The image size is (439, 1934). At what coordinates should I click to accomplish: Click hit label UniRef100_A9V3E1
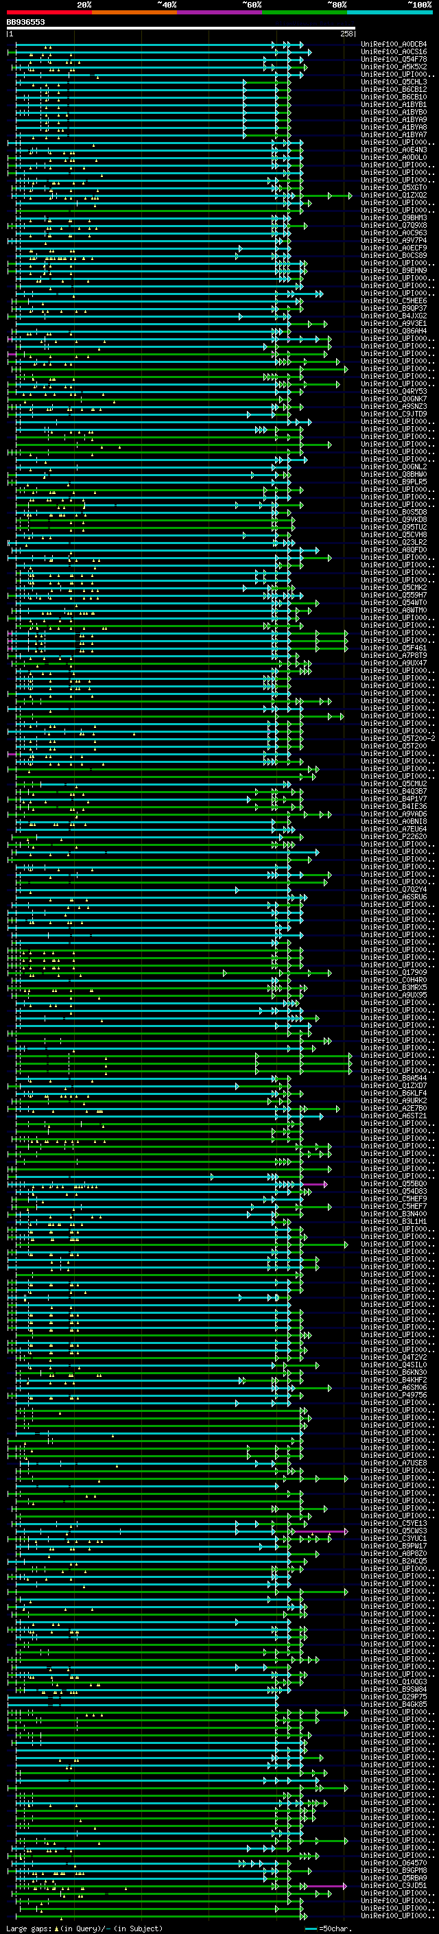(x=394, y=324)
